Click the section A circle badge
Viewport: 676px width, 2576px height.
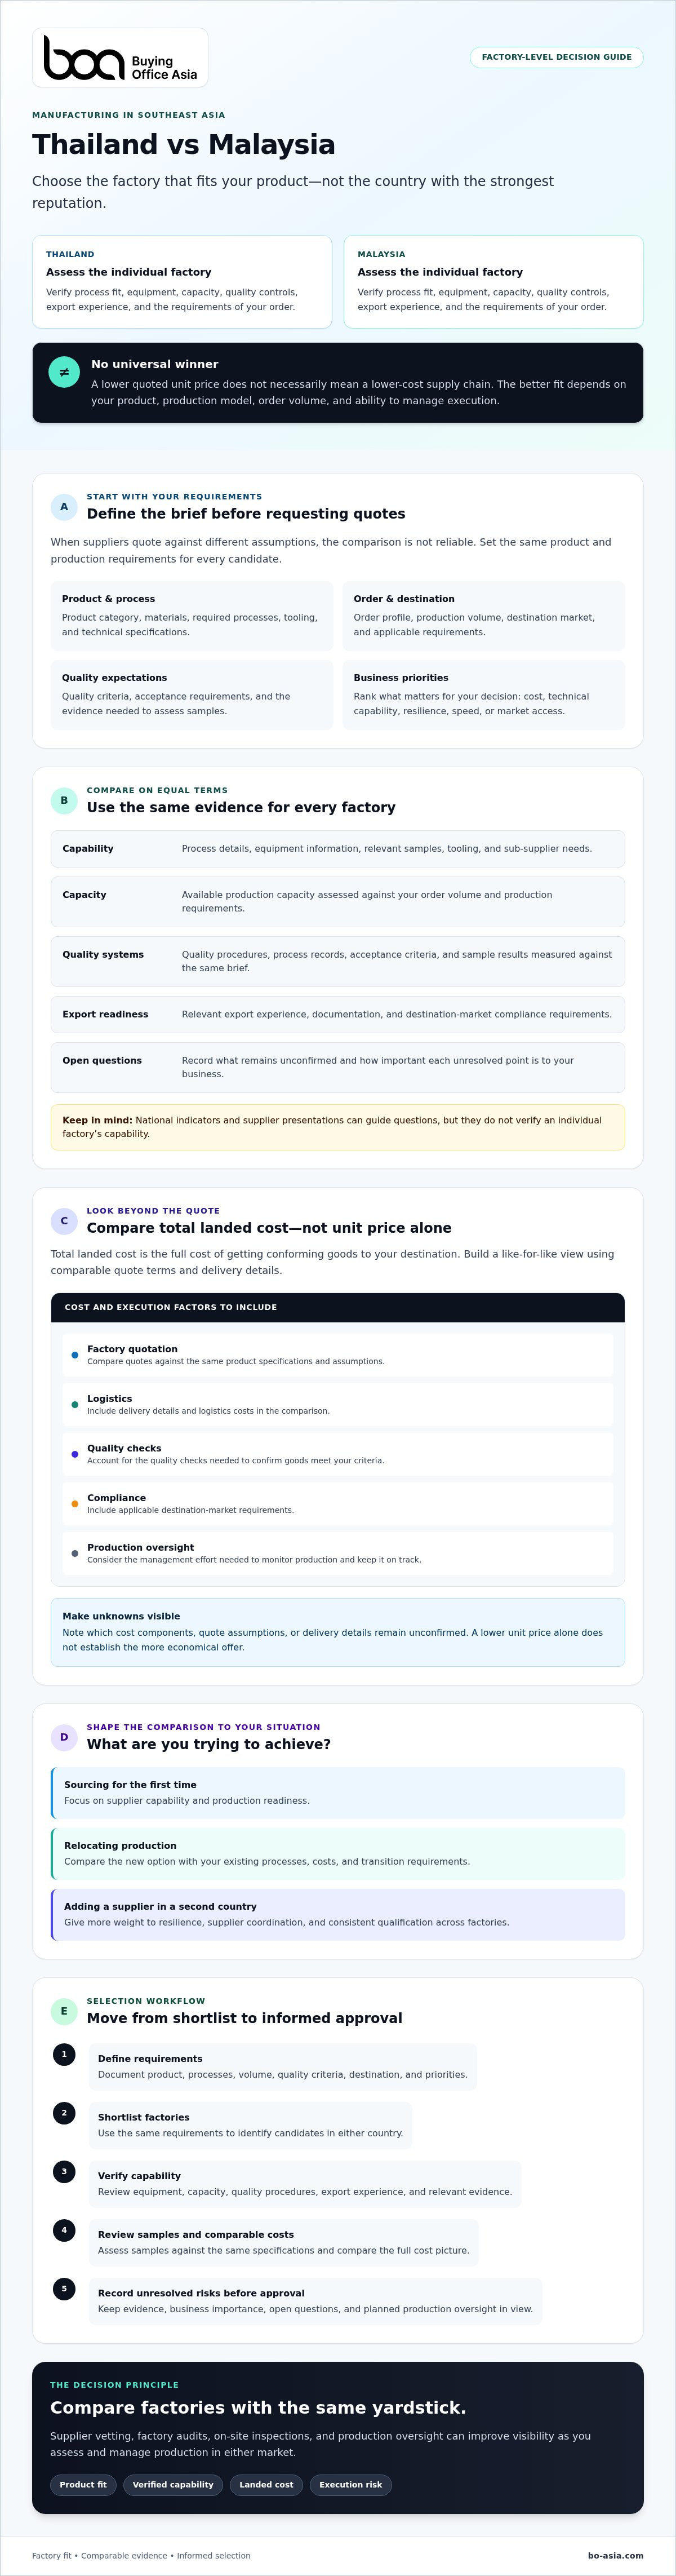coord(64,507)
